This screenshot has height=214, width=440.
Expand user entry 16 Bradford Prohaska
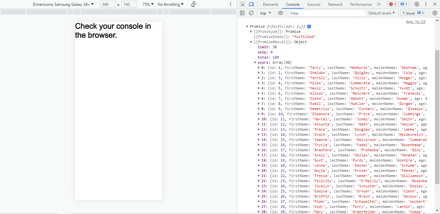(x=259, y=150)
